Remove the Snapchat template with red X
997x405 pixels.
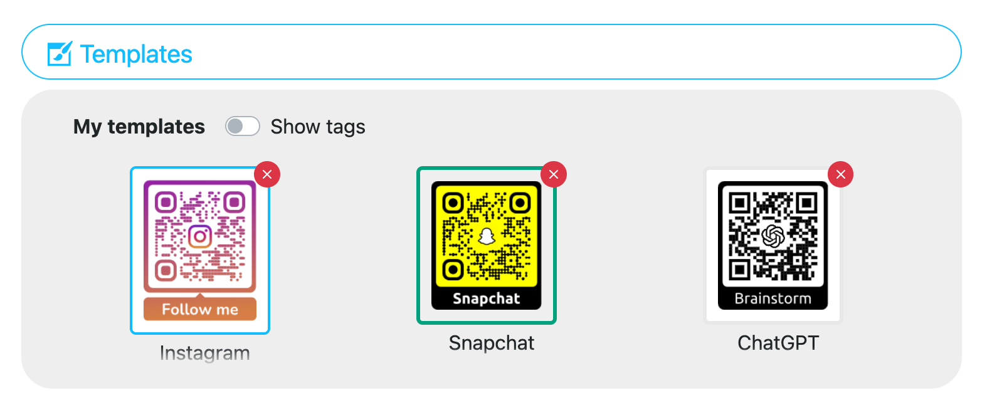pos(554,174)
